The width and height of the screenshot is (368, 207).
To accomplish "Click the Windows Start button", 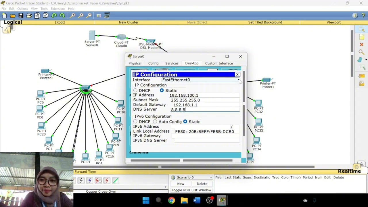I will point(146,200).
